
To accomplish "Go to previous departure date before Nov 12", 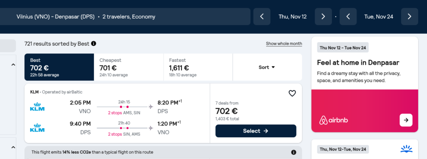I will [x=262, y=17].
